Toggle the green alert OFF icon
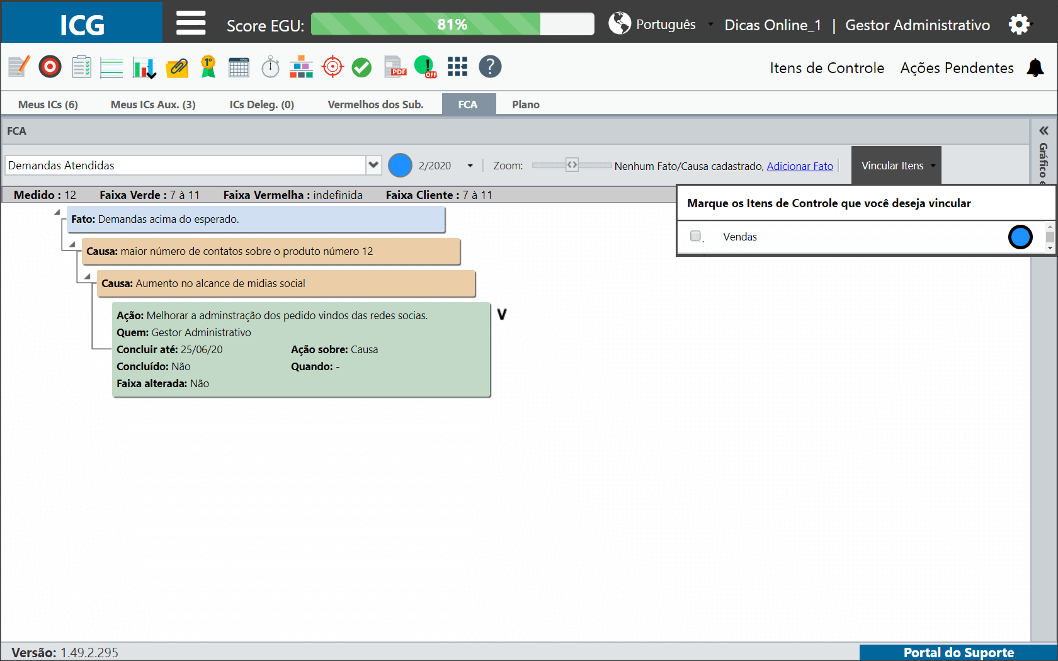 [426, 67]
